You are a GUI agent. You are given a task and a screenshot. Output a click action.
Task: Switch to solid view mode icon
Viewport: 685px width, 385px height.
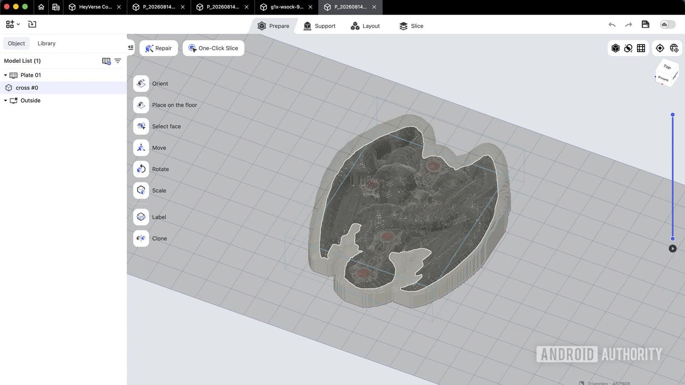click(616, 48)
